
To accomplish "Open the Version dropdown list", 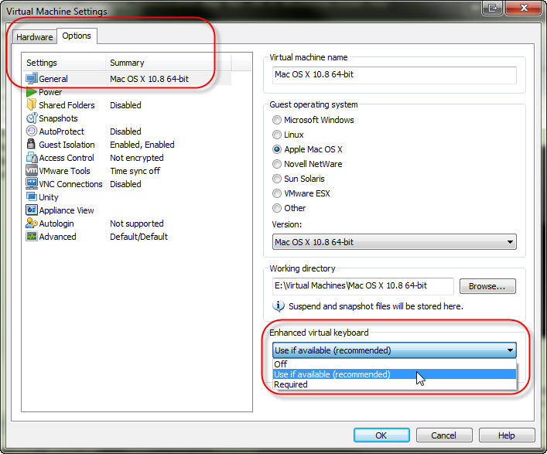I will point(395,242).
